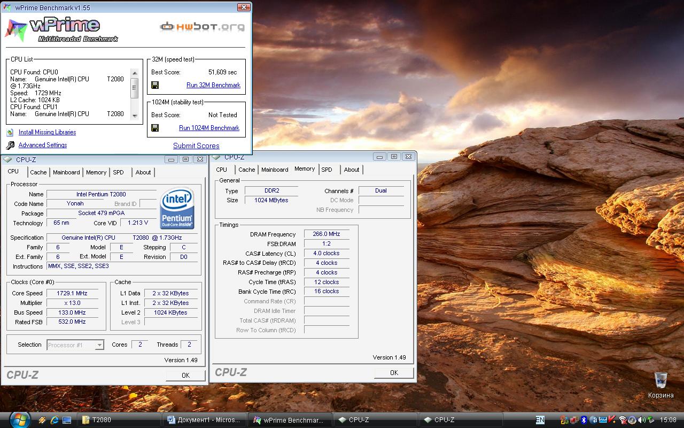Screen dimensions: 684x428
Task: Click the wPrime Benchmark taskbar button
Action: pos(290,420)
